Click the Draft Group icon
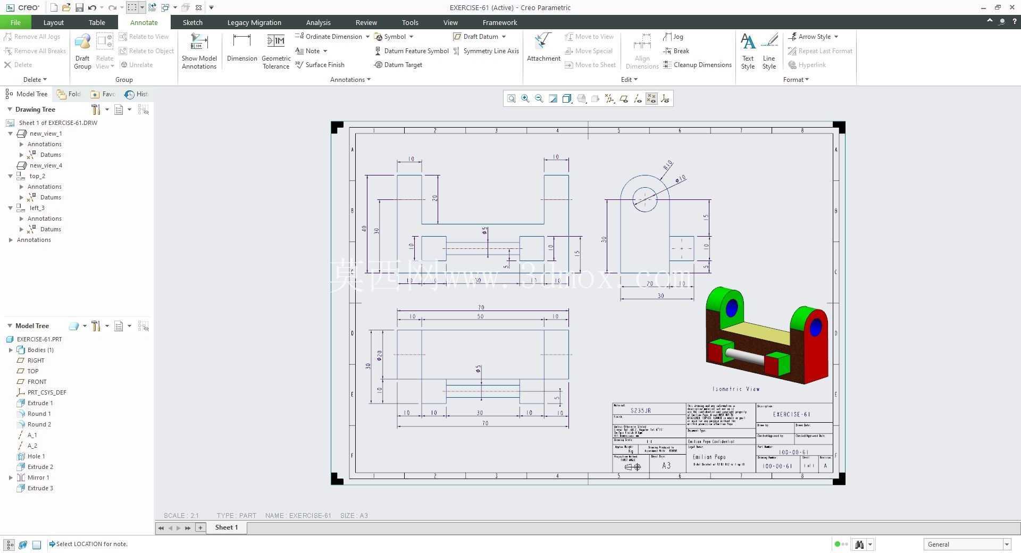 (x=82, y=52)
